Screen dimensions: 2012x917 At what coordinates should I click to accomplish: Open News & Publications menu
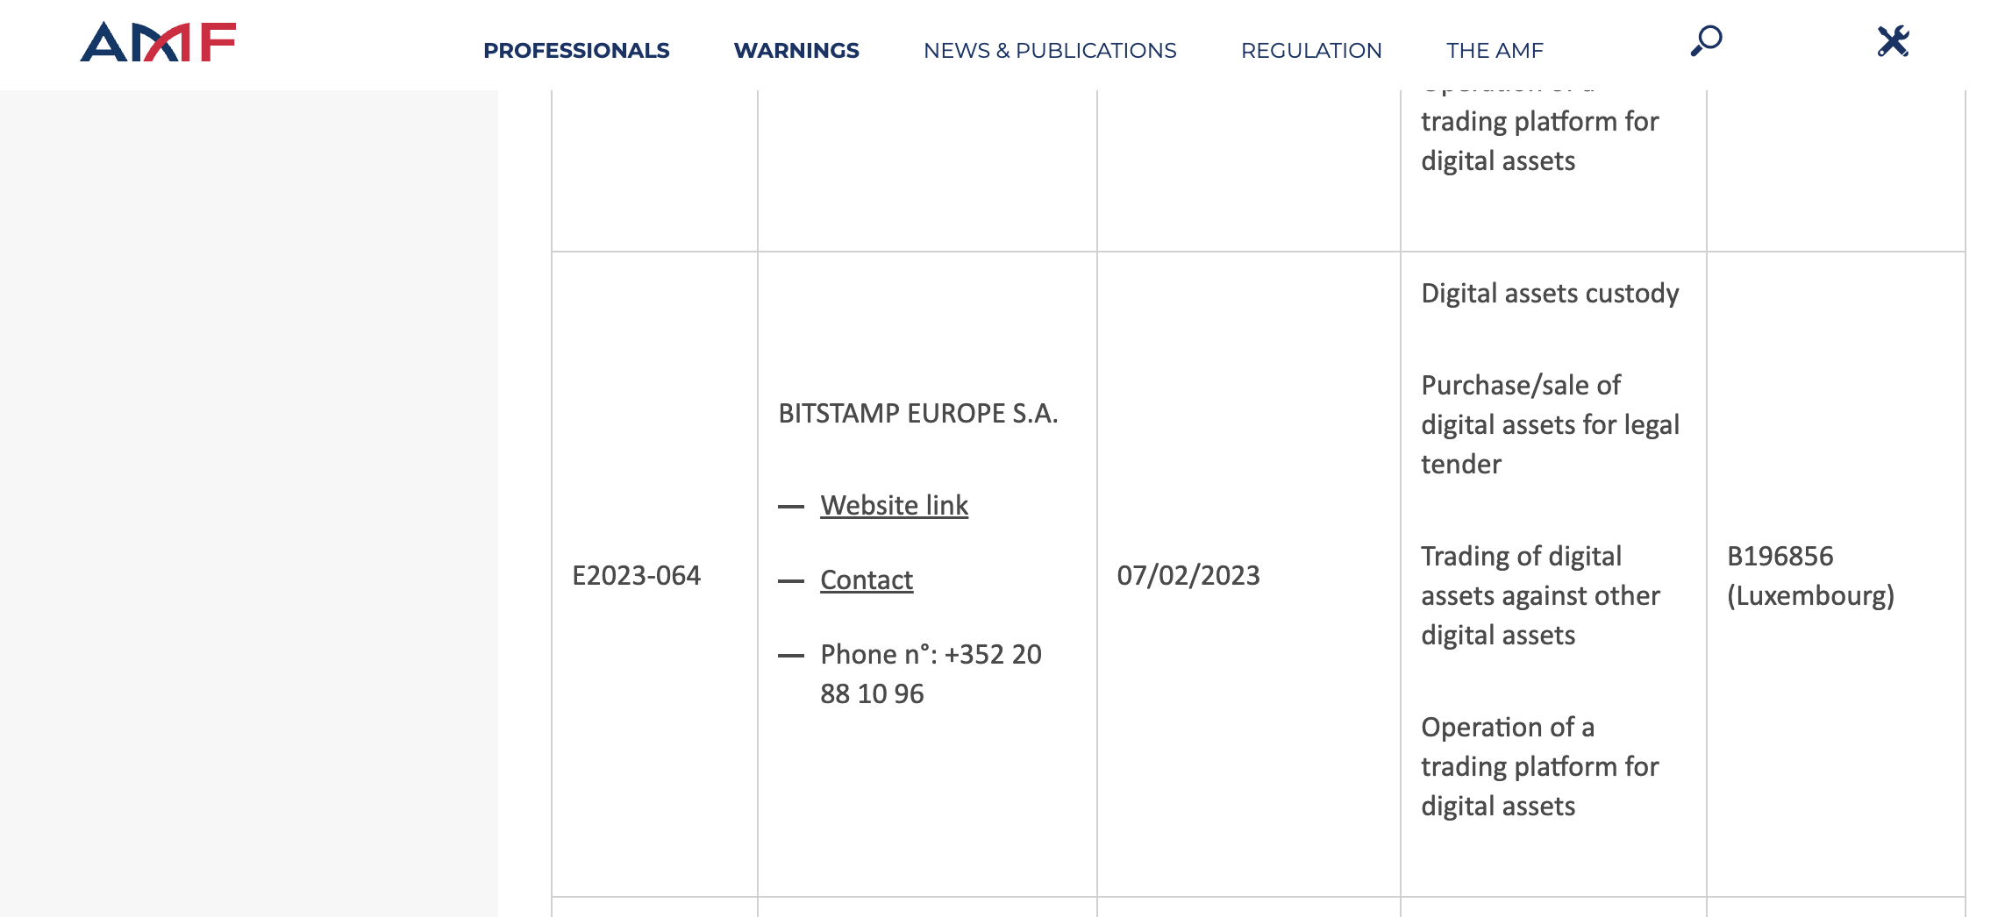1050,50
